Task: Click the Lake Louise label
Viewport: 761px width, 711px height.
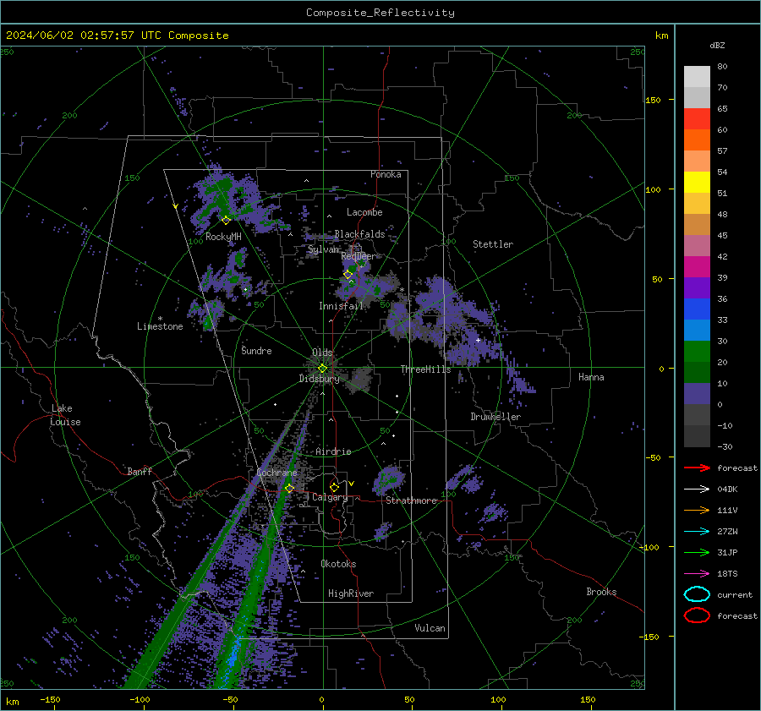Action: pyautogui.click(x=65, y=415)
